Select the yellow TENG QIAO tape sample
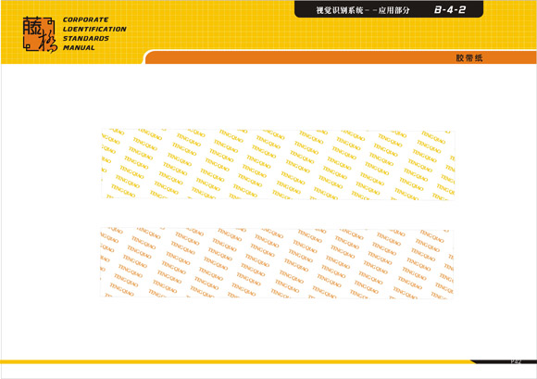 click(x=278, y=165)
